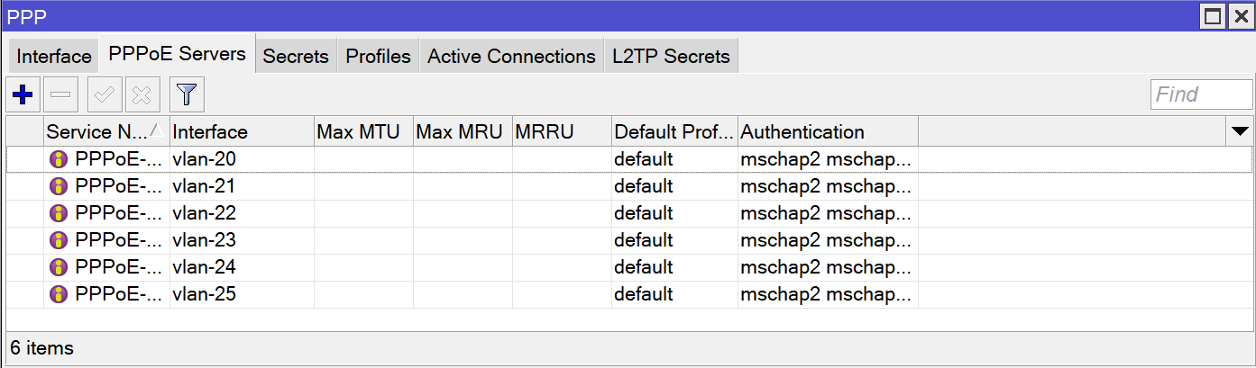Image resolution: width=1256 pixels, height=368 pixels.
Task: Select the server icon for vlan-23
Action: 59,240
